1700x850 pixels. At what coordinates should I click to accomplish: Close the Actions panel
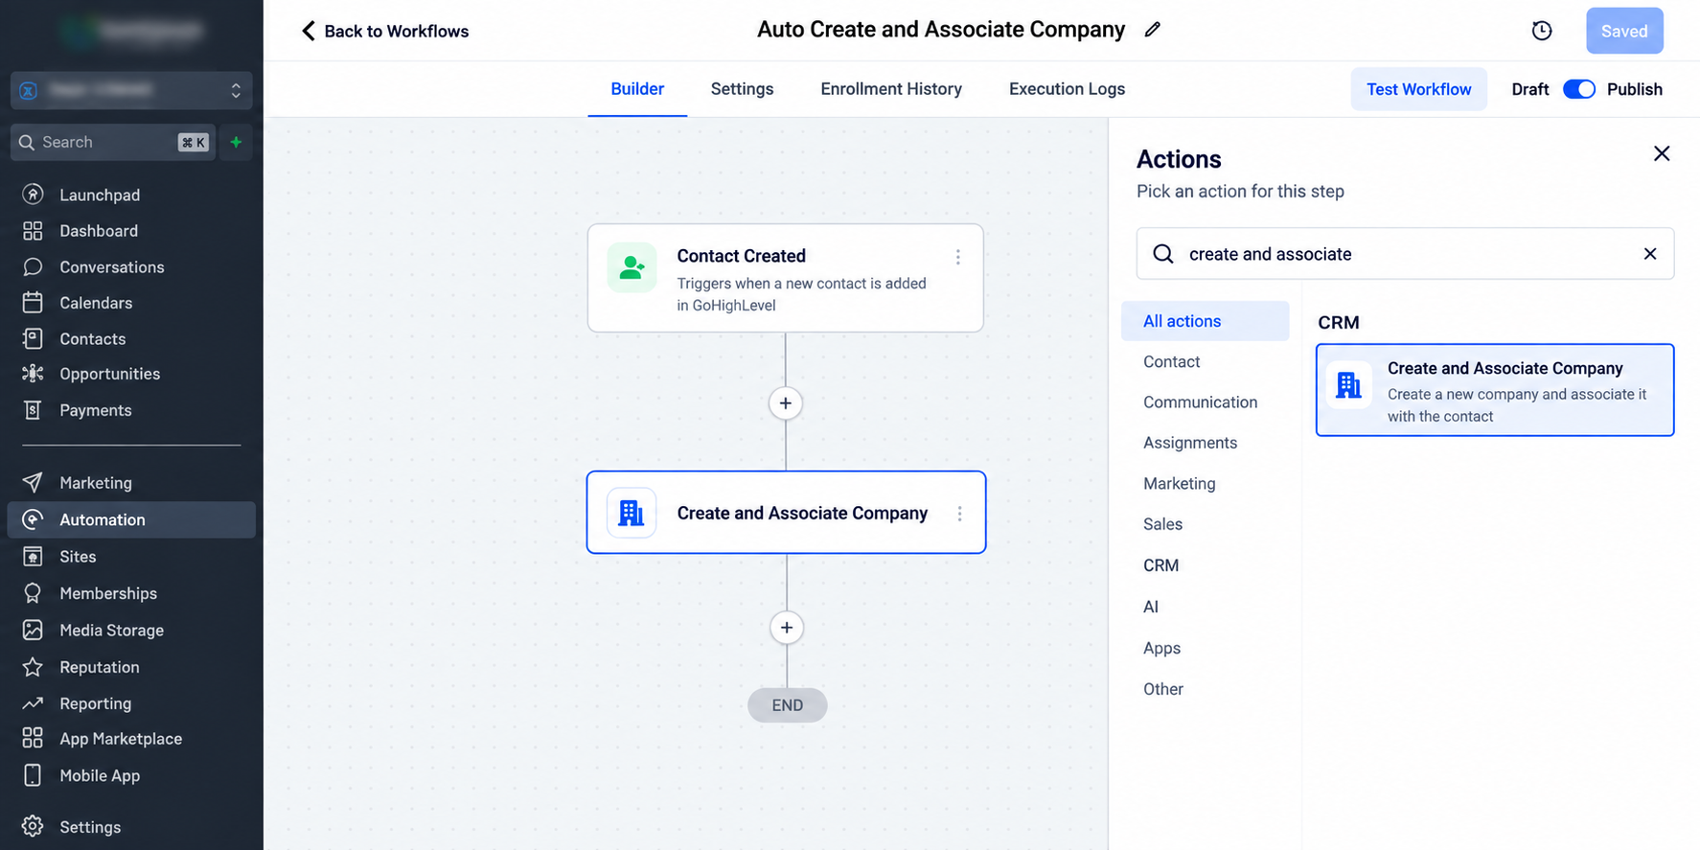tap(1662, 153)
